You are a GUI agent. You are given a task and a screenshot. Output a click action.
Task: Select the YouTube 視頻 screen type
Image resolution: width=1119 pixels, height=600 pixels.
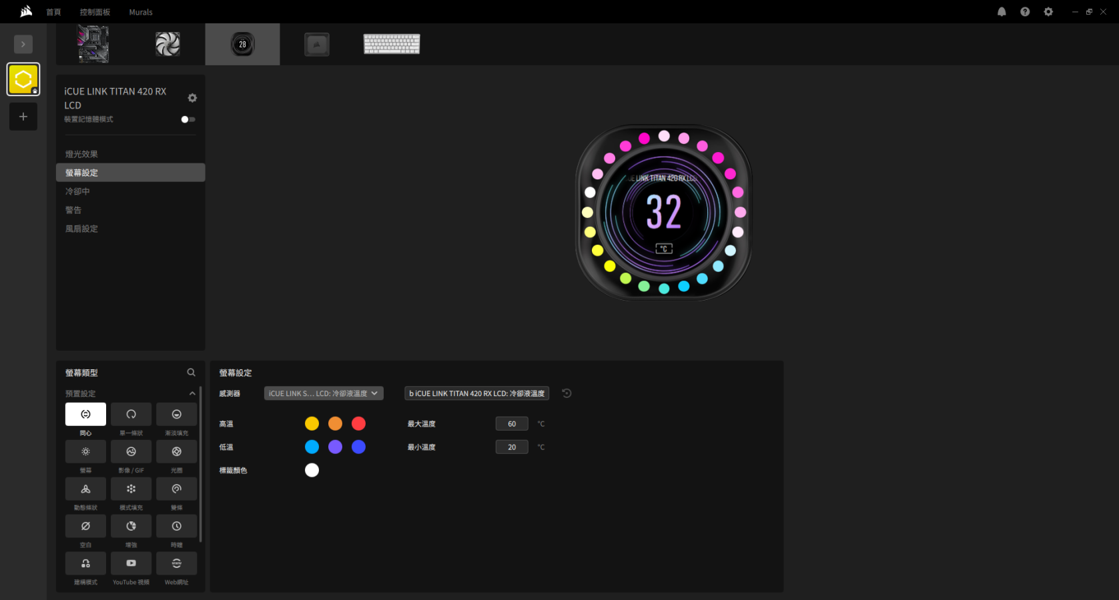(131, 564)
